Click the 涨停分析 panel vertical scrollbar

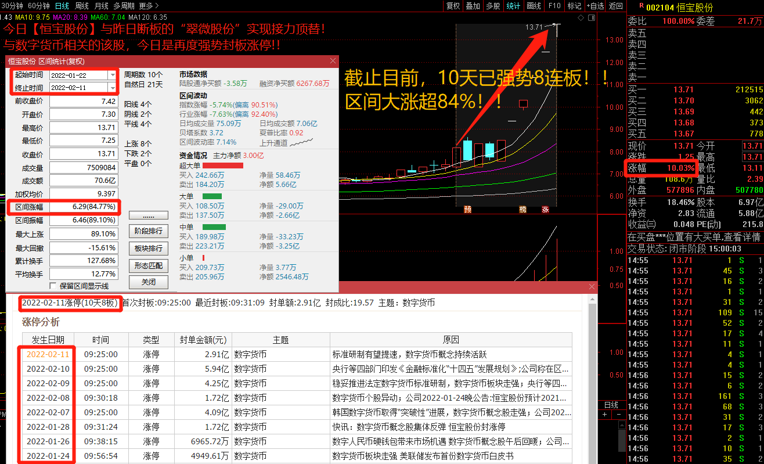click(x=592, y=377)
